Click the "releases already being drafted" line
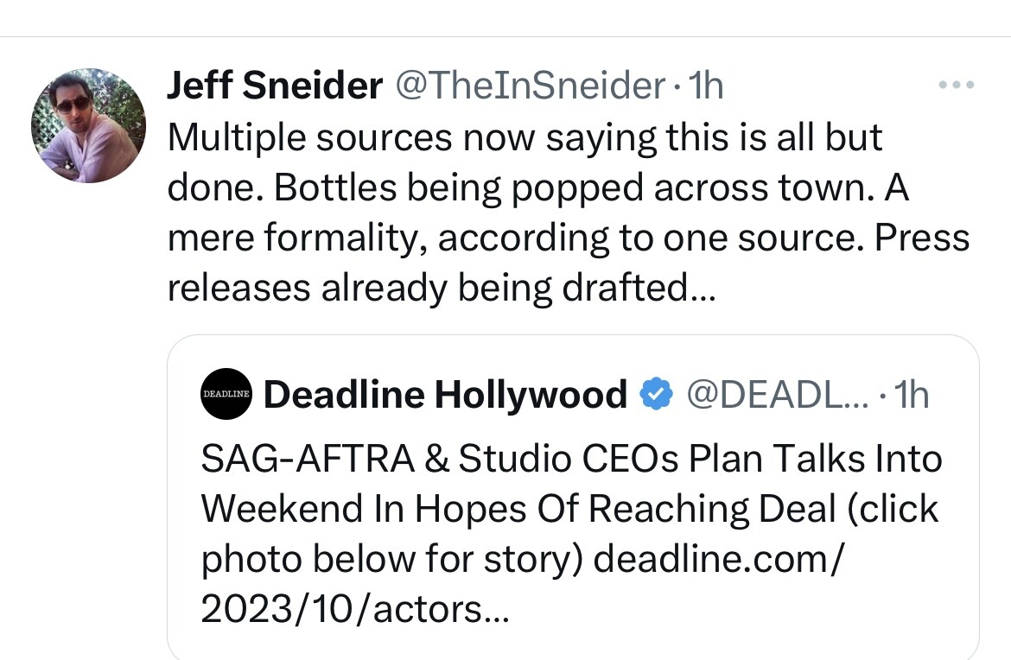1011x660 pixels. tap(441, 288)
